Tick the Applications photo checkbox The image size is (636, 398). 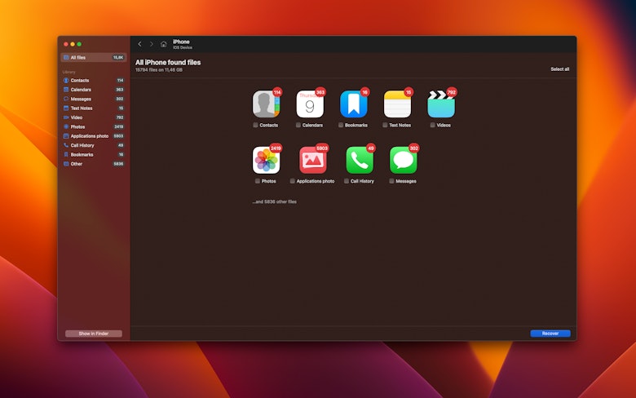click(293, 181)
